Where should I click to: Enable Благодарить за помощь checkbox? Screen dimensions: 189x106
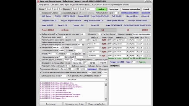click(40, 63)
